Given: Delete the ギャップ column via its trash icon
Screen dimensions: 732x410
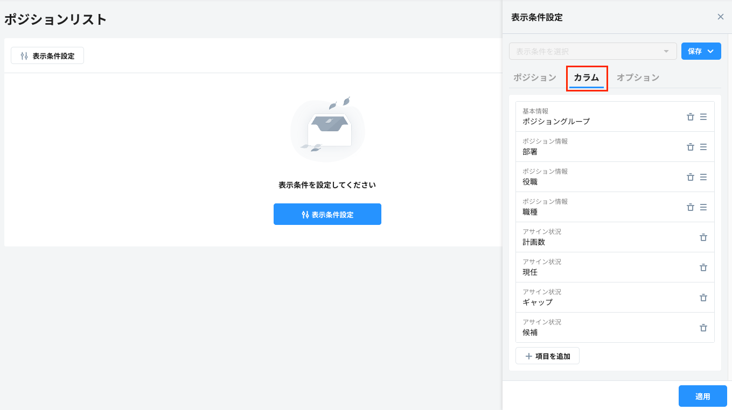Looking at the screenshot, I should 703,298.
